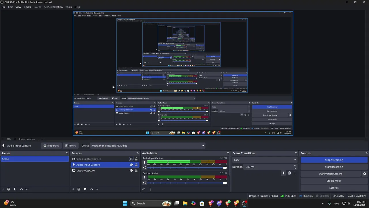Move the selected source down
The width and height of the screenshot is (369, 208).
coord(97,189)
